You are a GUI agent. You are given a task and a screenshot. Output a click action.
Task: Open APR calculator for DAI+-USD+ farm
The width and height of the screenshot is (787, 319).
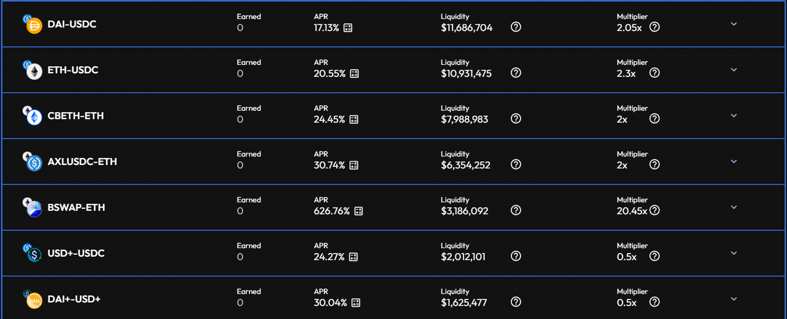356,303
